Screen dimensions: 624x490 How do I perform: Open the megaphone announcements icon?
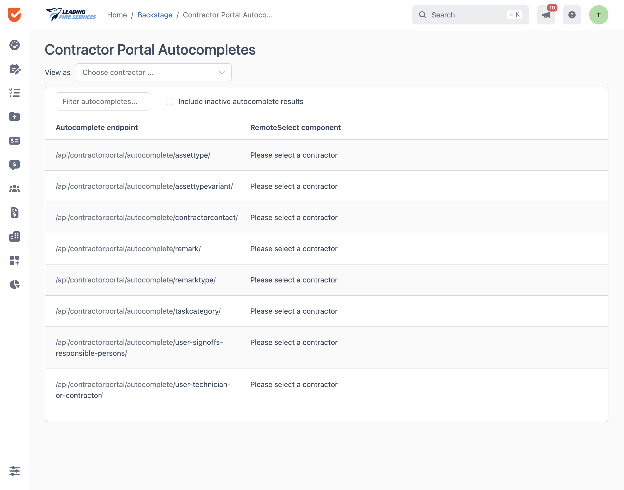pos(546,15)
